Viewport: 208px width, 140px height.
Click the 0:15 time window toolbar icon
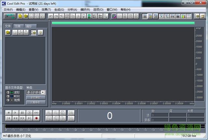coord(172,16)
